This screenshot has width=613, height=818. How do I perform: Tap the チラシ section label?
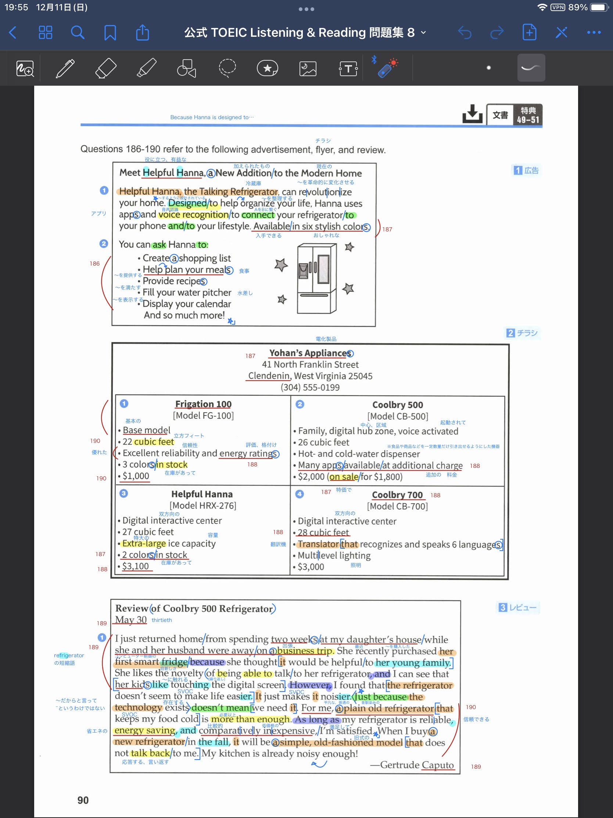[x=523, y=333]
